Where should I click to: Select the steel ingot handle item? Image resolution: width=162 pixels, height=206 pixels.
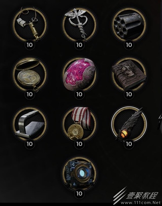pos(30,124)
